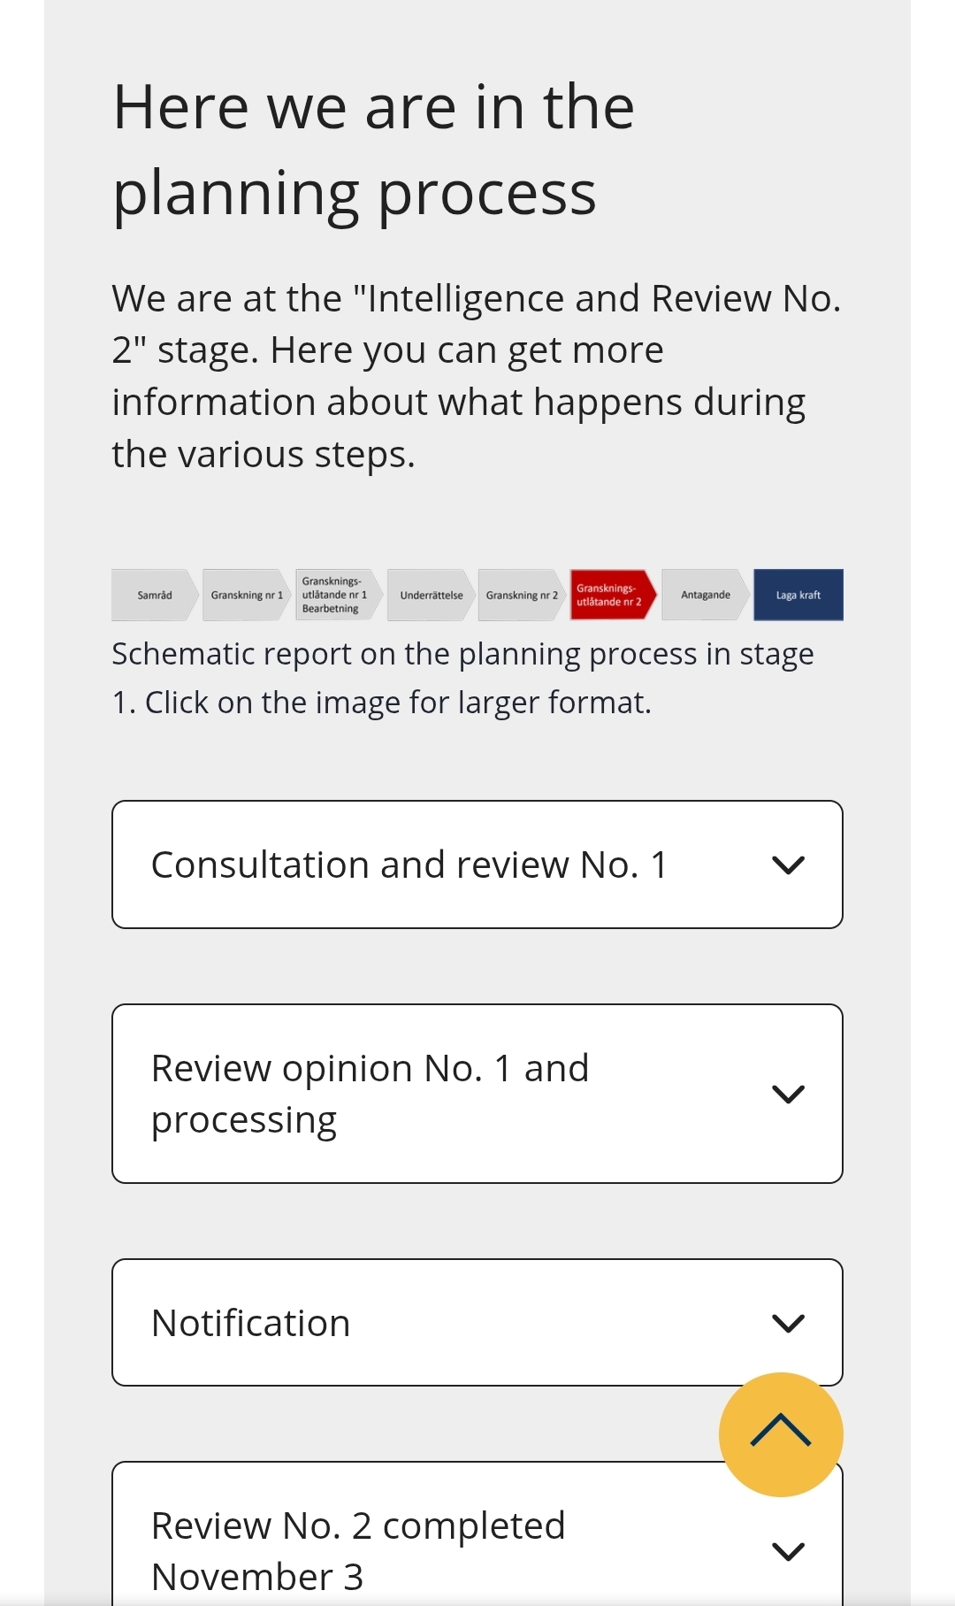The image size is (955, 1606).
Task: Select "Granskningsutlåtande nr 1 Bearbetning" diagram step
Action: coord(337,596)
